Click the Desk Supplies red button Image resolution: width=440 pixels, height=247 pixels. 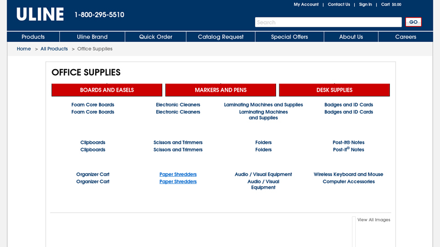334,90
